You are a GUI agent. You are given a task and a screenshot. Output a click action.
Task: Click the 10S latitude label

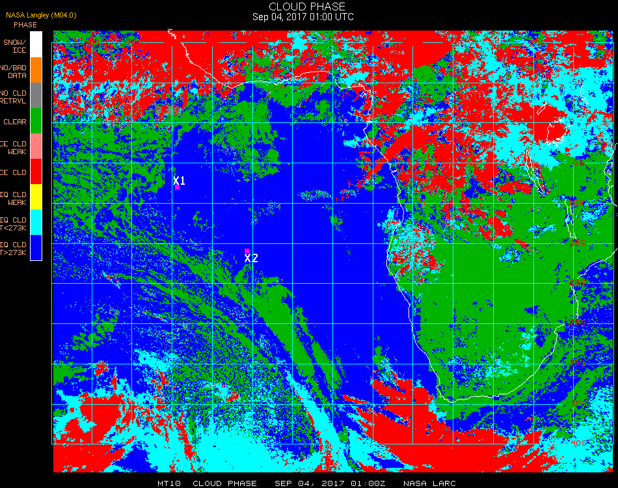576,202
